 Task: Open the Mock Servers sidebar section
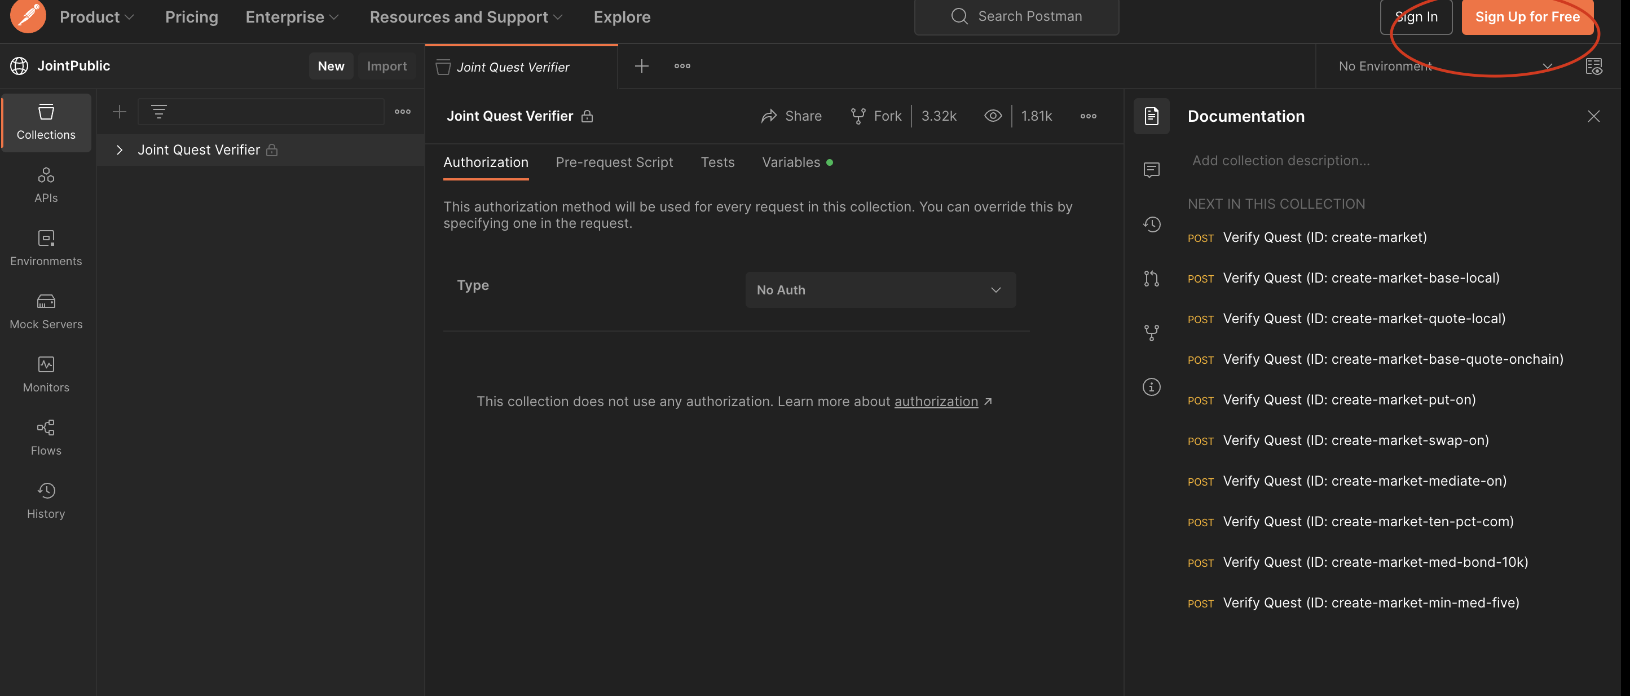pos(46,311)
